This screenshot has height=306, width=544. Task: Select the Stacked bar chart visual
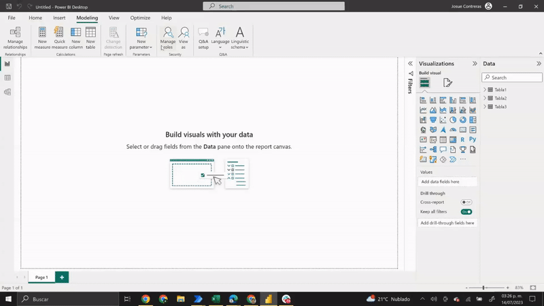423,100
